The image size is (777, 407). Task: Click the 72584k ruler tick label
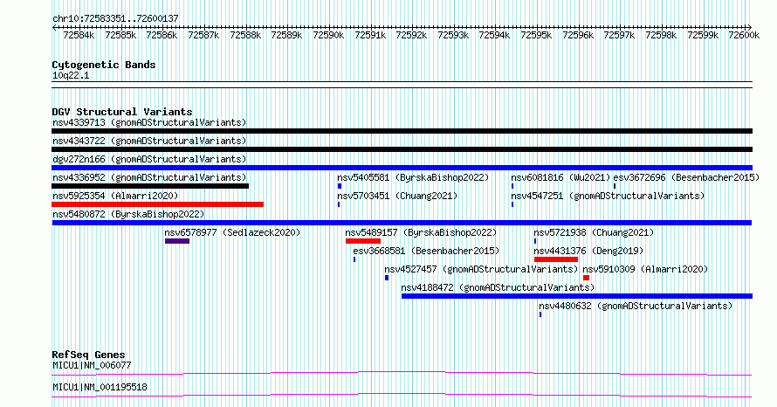79,35
